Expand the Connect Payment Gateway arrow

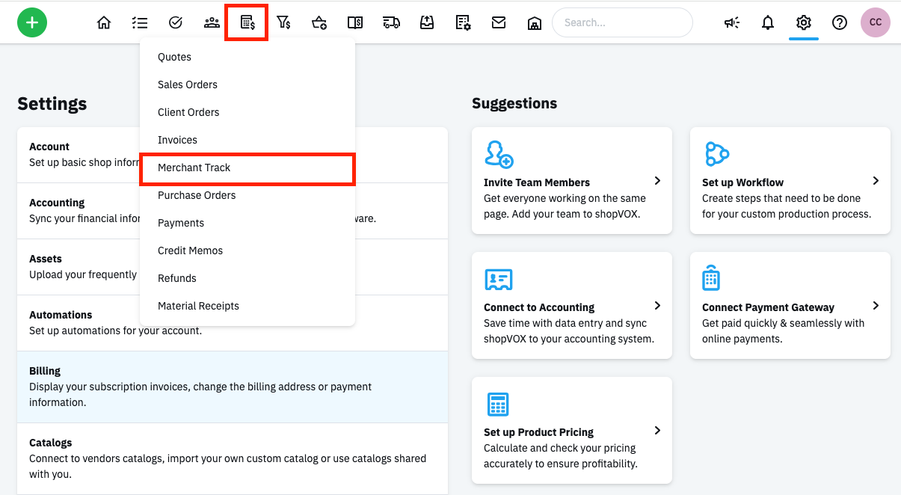pos(876,306)
